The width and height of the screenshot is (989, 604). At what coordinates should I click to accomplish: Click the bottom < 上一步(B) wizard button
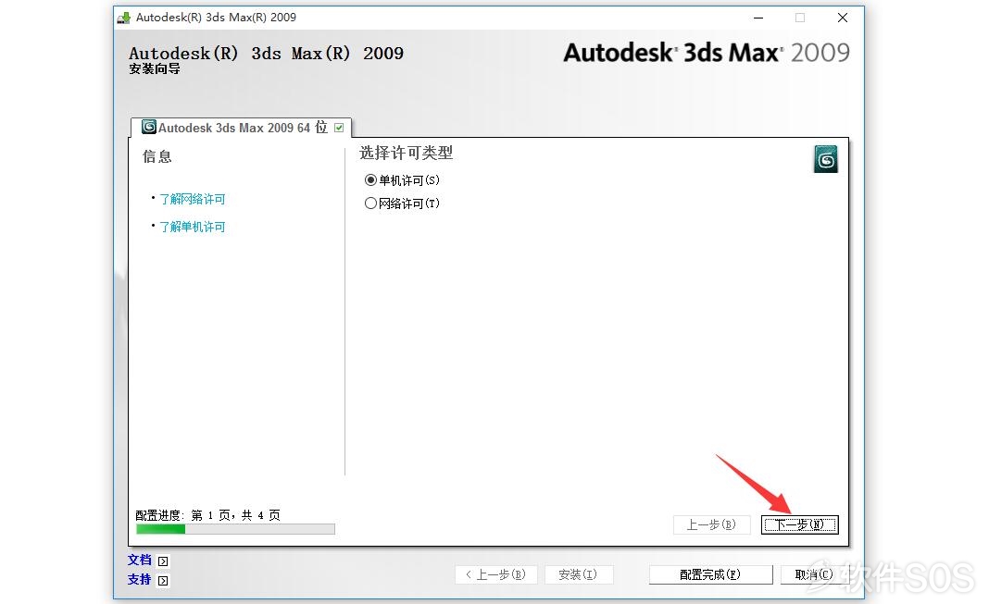point(495,574)
